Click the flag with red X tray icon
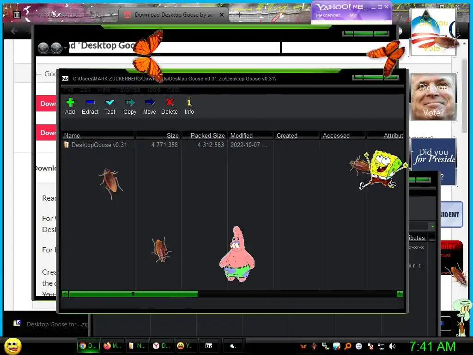Screen dimensions: 473x355 (x=370, y=346)
